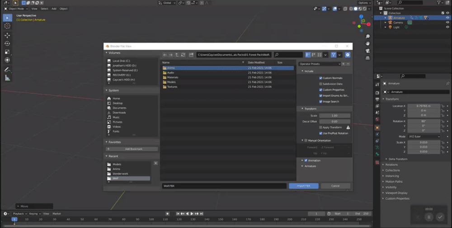Select the Move tool in viewport toolbar
Screen dimensions: 452x228
(7, 35)
